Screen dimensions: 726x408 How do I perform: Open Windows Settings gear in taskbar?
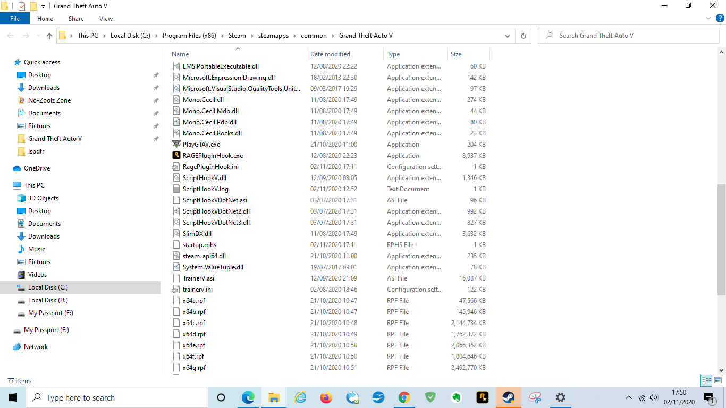[560, 397]
